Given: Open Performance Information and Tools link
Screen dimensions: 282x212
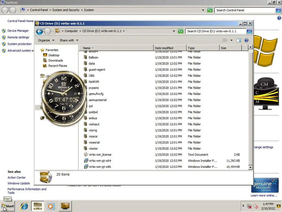Looking at the screenshot, I should [27, 191].
